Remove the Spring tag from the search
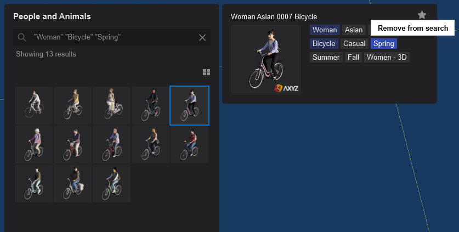Image resolution: width=459 pixels, height=232 pixels. tap(384, 43)
